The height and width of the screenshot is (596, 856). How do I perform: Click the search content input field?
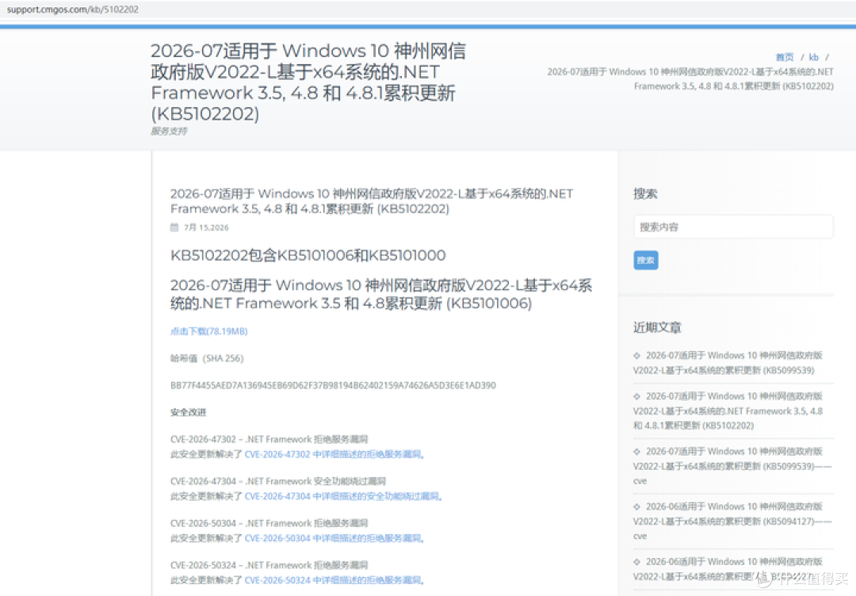pos(733,227)
